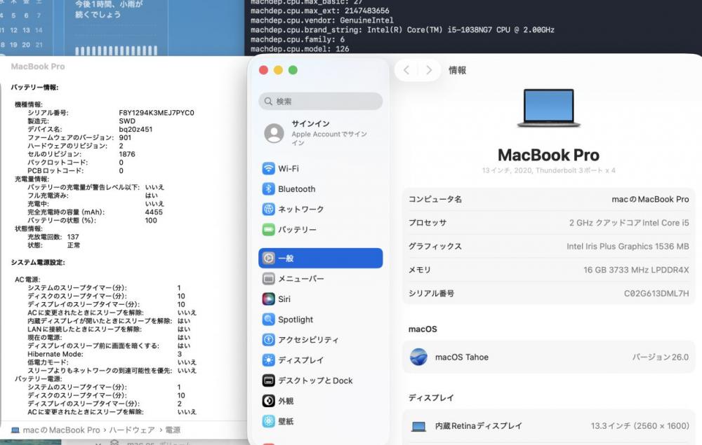This screenshot has width=702, height=445.
Task: Click mac の MacBook Pro in path bar
Action: click(x=61, y=430)
